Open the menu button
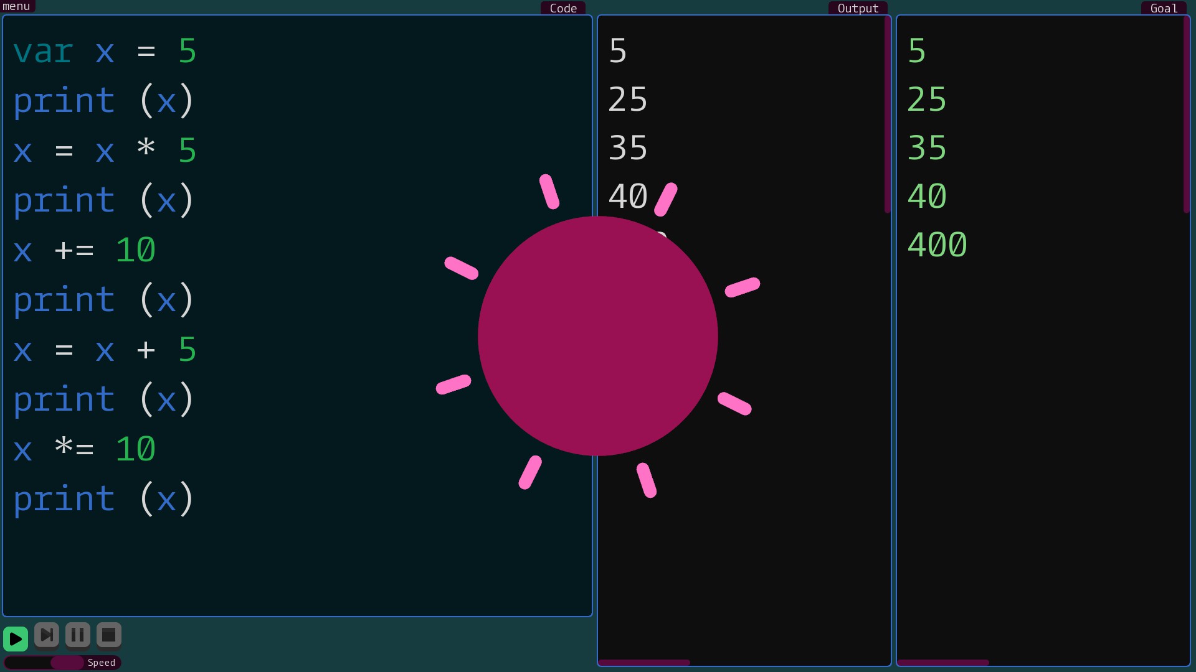Image resolution: width=1196 pixels, height=672 pixels. (17, 6)
